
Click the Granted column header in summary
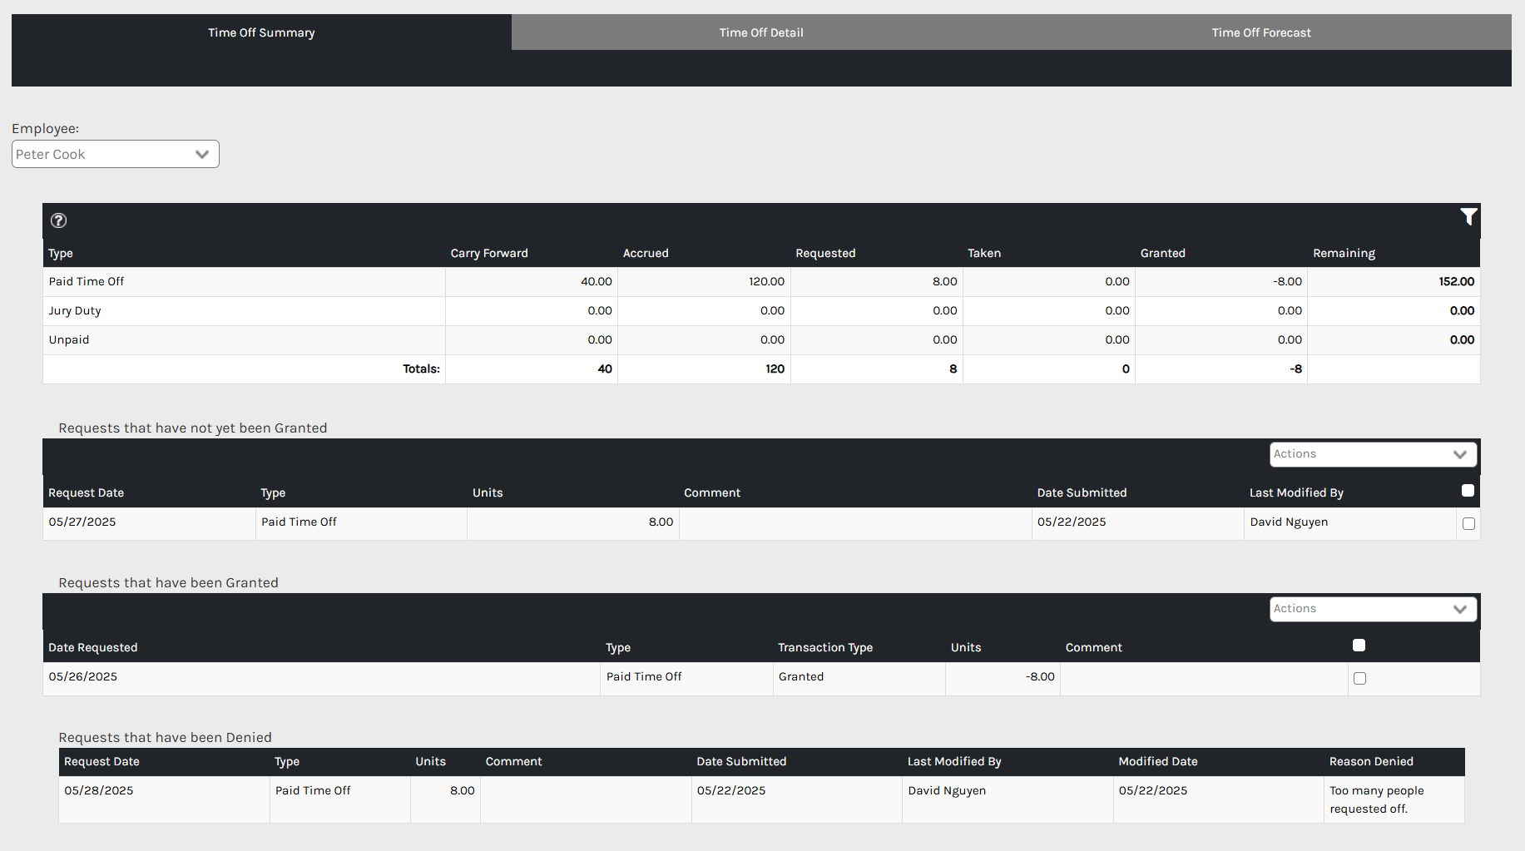click(1162, 253)
